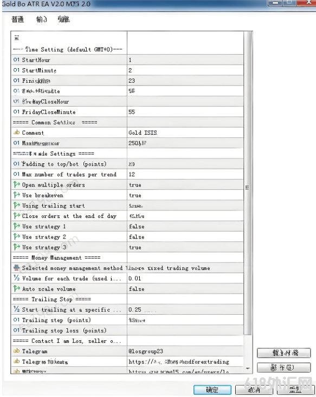Click Close orders at end of day icon
This screenshot has width=316, height=397.
coord(16,216)
